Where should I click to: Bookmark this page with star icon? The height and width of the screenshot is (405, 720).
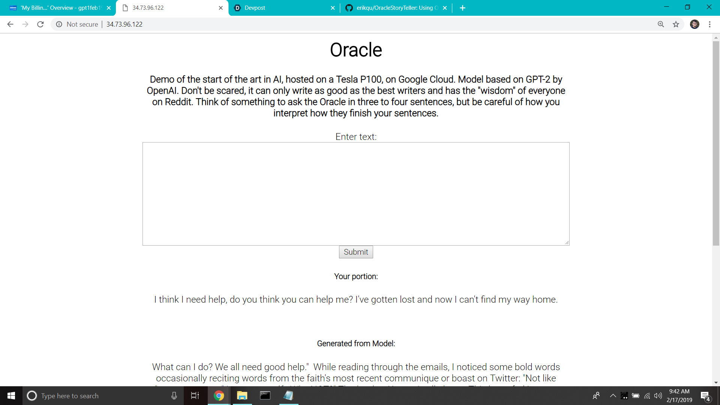[676, 24]
